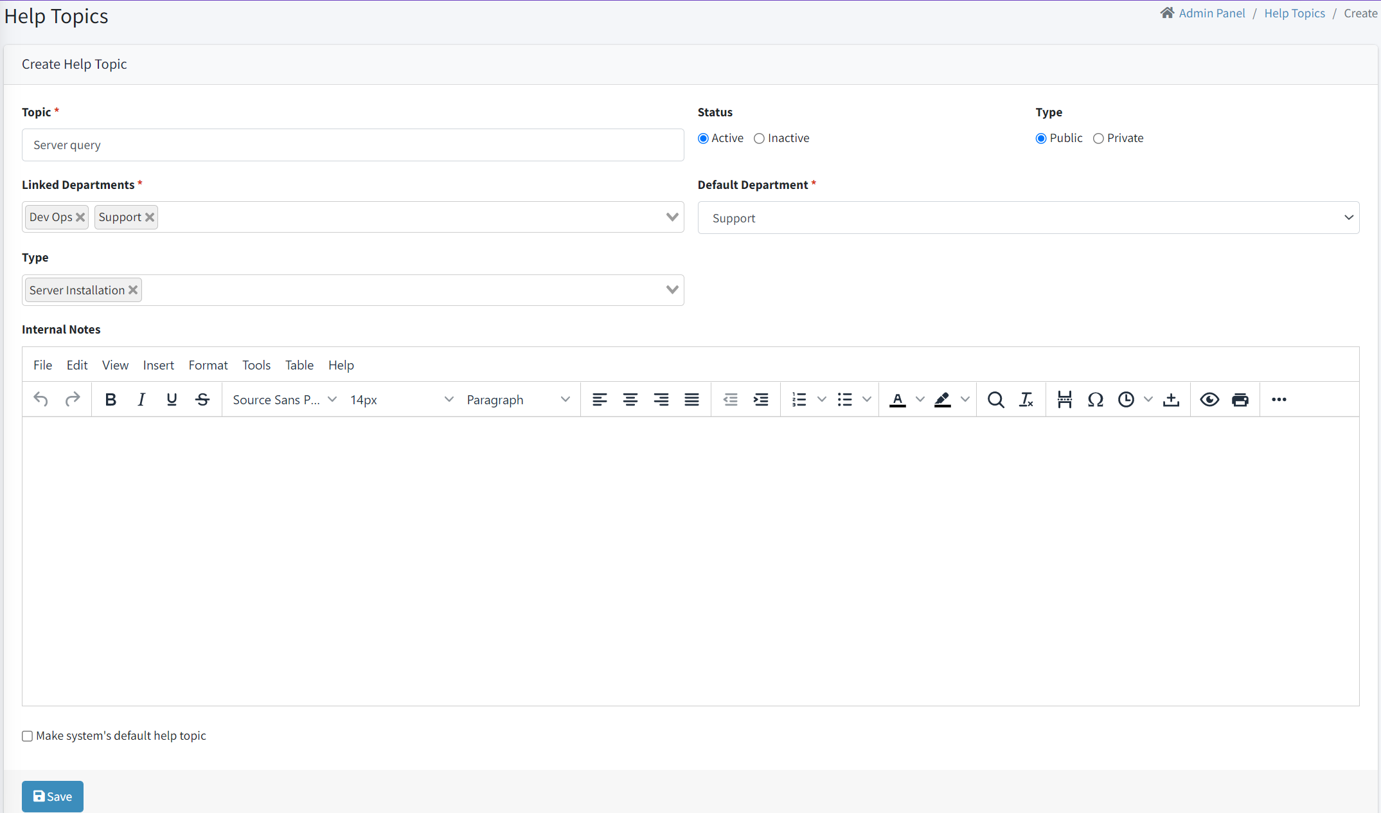Choose the Private type radio
This screenshot has width=1381, height=813.
click(x=1098, y=139)
